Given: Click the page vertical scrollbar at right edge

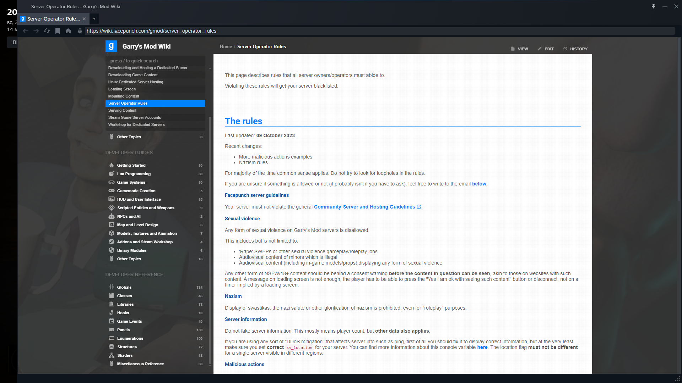Looking at the screenshot, I should click(x=679, y=119).
